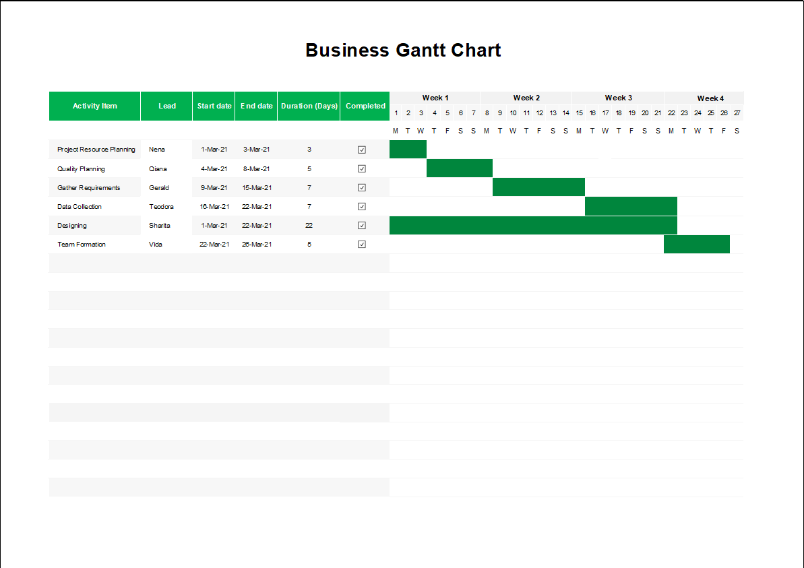Click the Week 1 timeline header
The height and width of the screenshot is (568, 804).
coord(435,98)
